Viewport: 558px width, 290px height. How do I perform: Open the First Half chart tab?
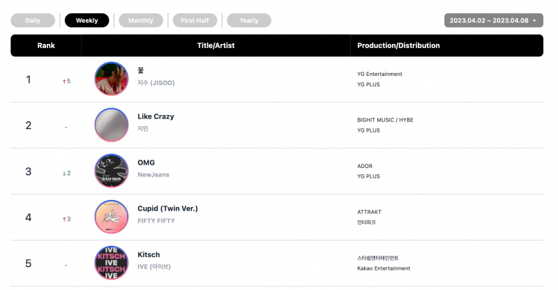(x=195, y=20)
